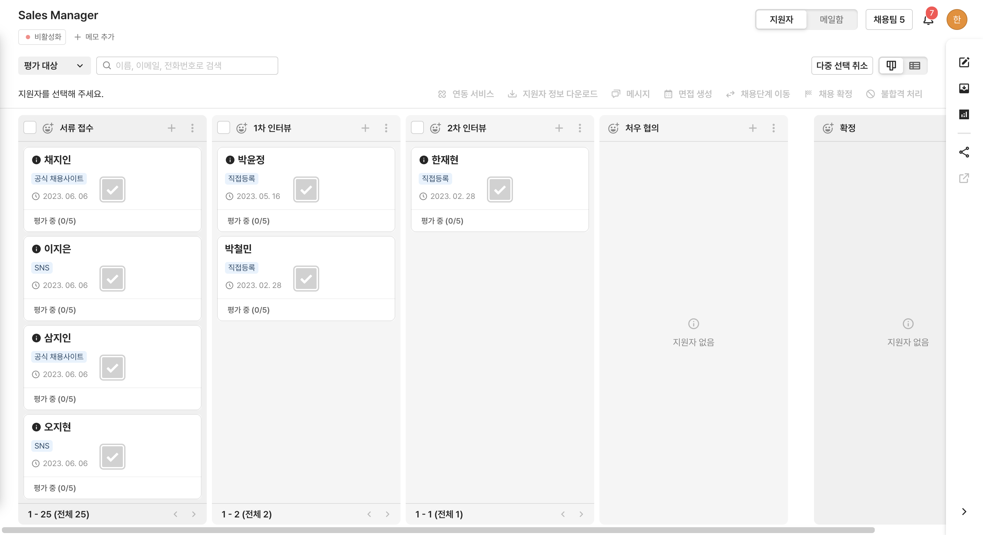Screen dimensions: 983x535
Task: Toggle selection checkbox on 채지인 card
Action: [x=112, y=189]
